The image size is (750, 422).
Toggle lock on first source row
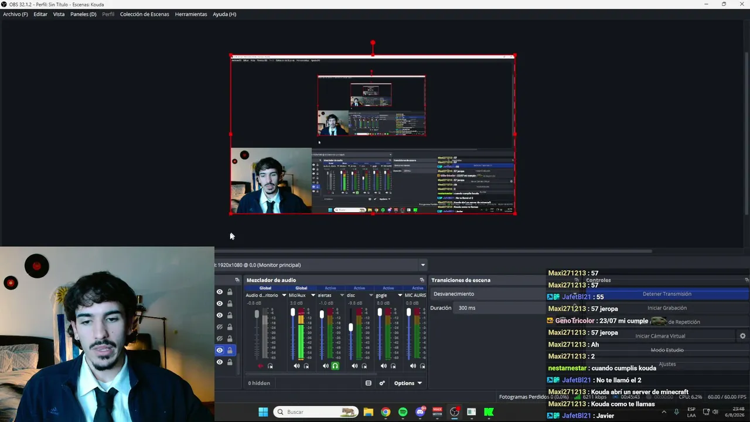click(x=230, y=292)
